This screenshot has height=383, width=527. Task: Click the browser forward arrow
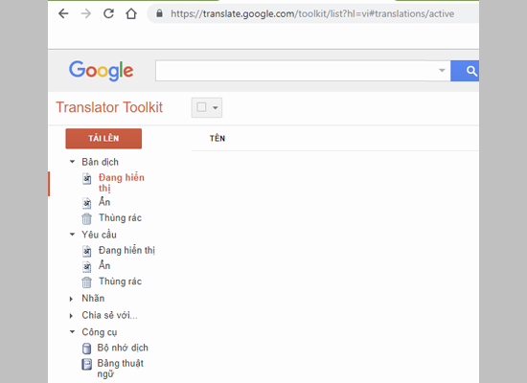pyautogui.click(x=86, y=13)
